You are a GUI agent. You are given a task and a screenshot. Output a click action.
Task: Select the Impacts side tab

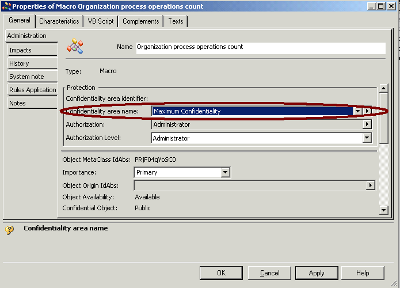pyautogui.click(x=32, y=50)
